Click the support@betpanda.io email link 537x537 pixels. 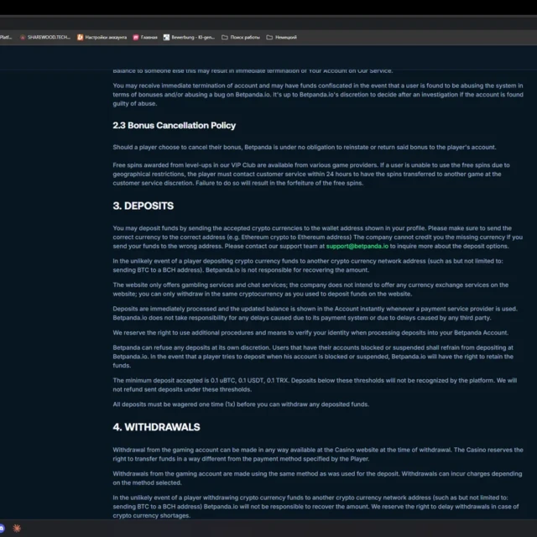[x=357, y=246]
